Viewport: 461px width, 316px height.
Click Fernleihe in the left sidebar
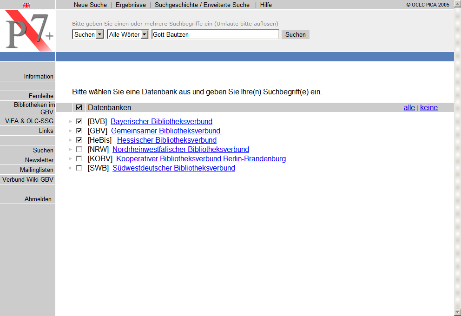pos(41,96)
